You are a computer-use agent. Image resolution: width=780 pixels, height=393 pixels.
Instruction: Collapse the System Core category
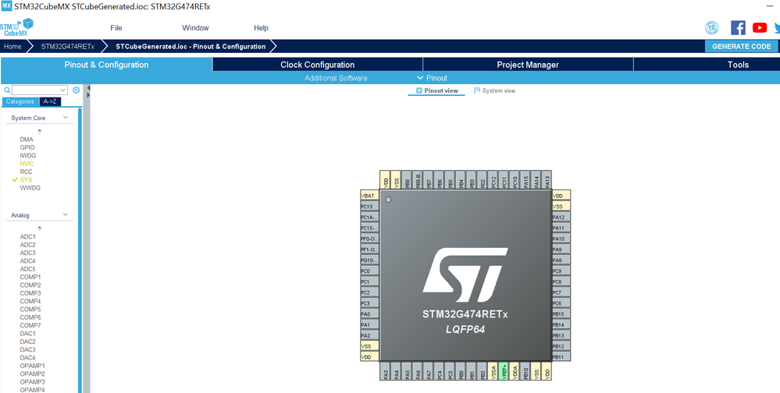pos(65,117)
